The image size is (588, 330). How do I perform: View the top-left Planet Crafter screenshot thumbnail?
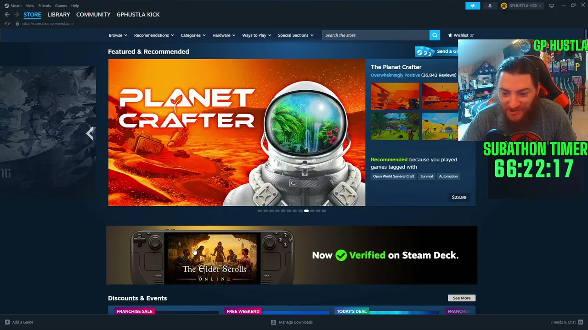395,96
